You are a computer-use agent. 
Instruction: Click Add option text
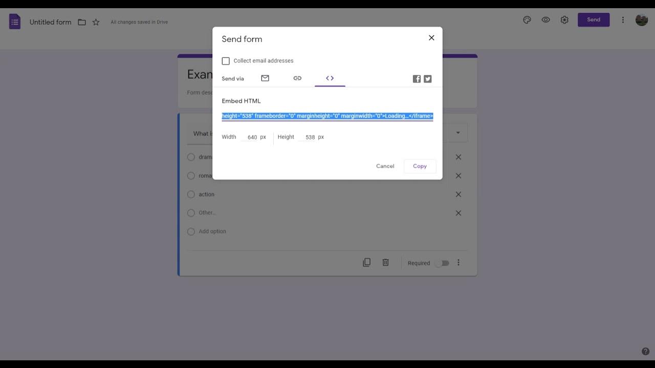coord(212,232)
